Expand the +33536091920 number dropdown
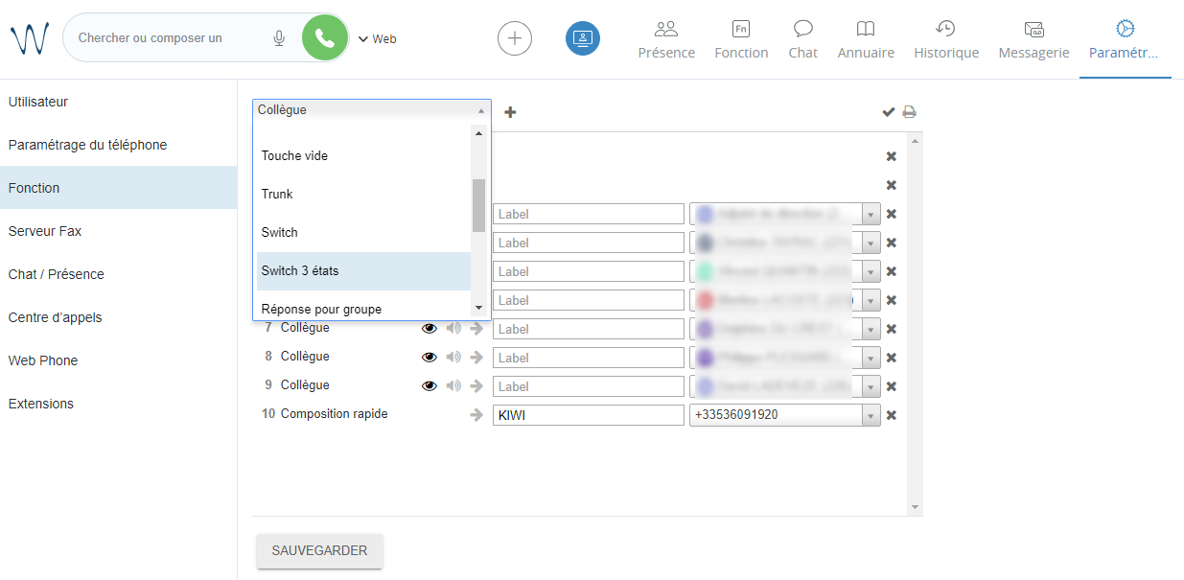This screenshot has width=1184, height=580. click(x=871, y=415)
